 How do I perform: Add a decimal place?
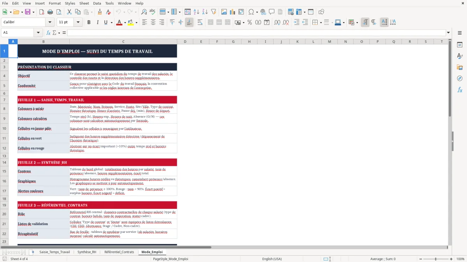pos(277,23)
